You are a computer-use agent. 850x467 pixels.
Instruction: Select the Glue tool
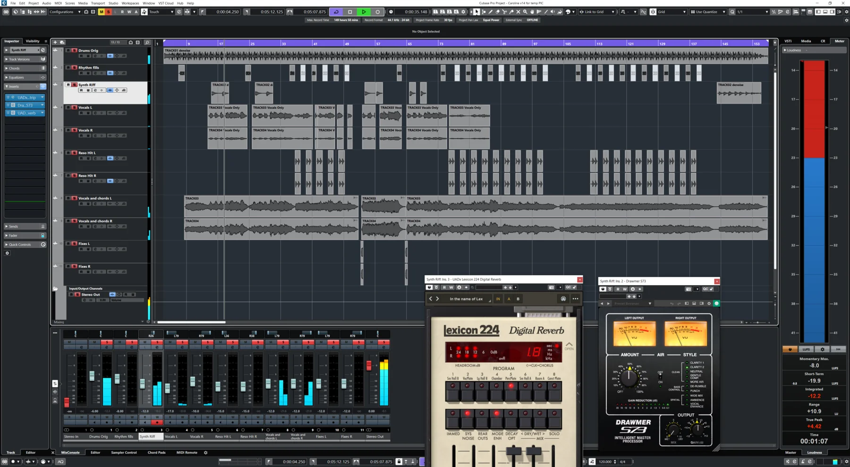(x=511, y=12)
